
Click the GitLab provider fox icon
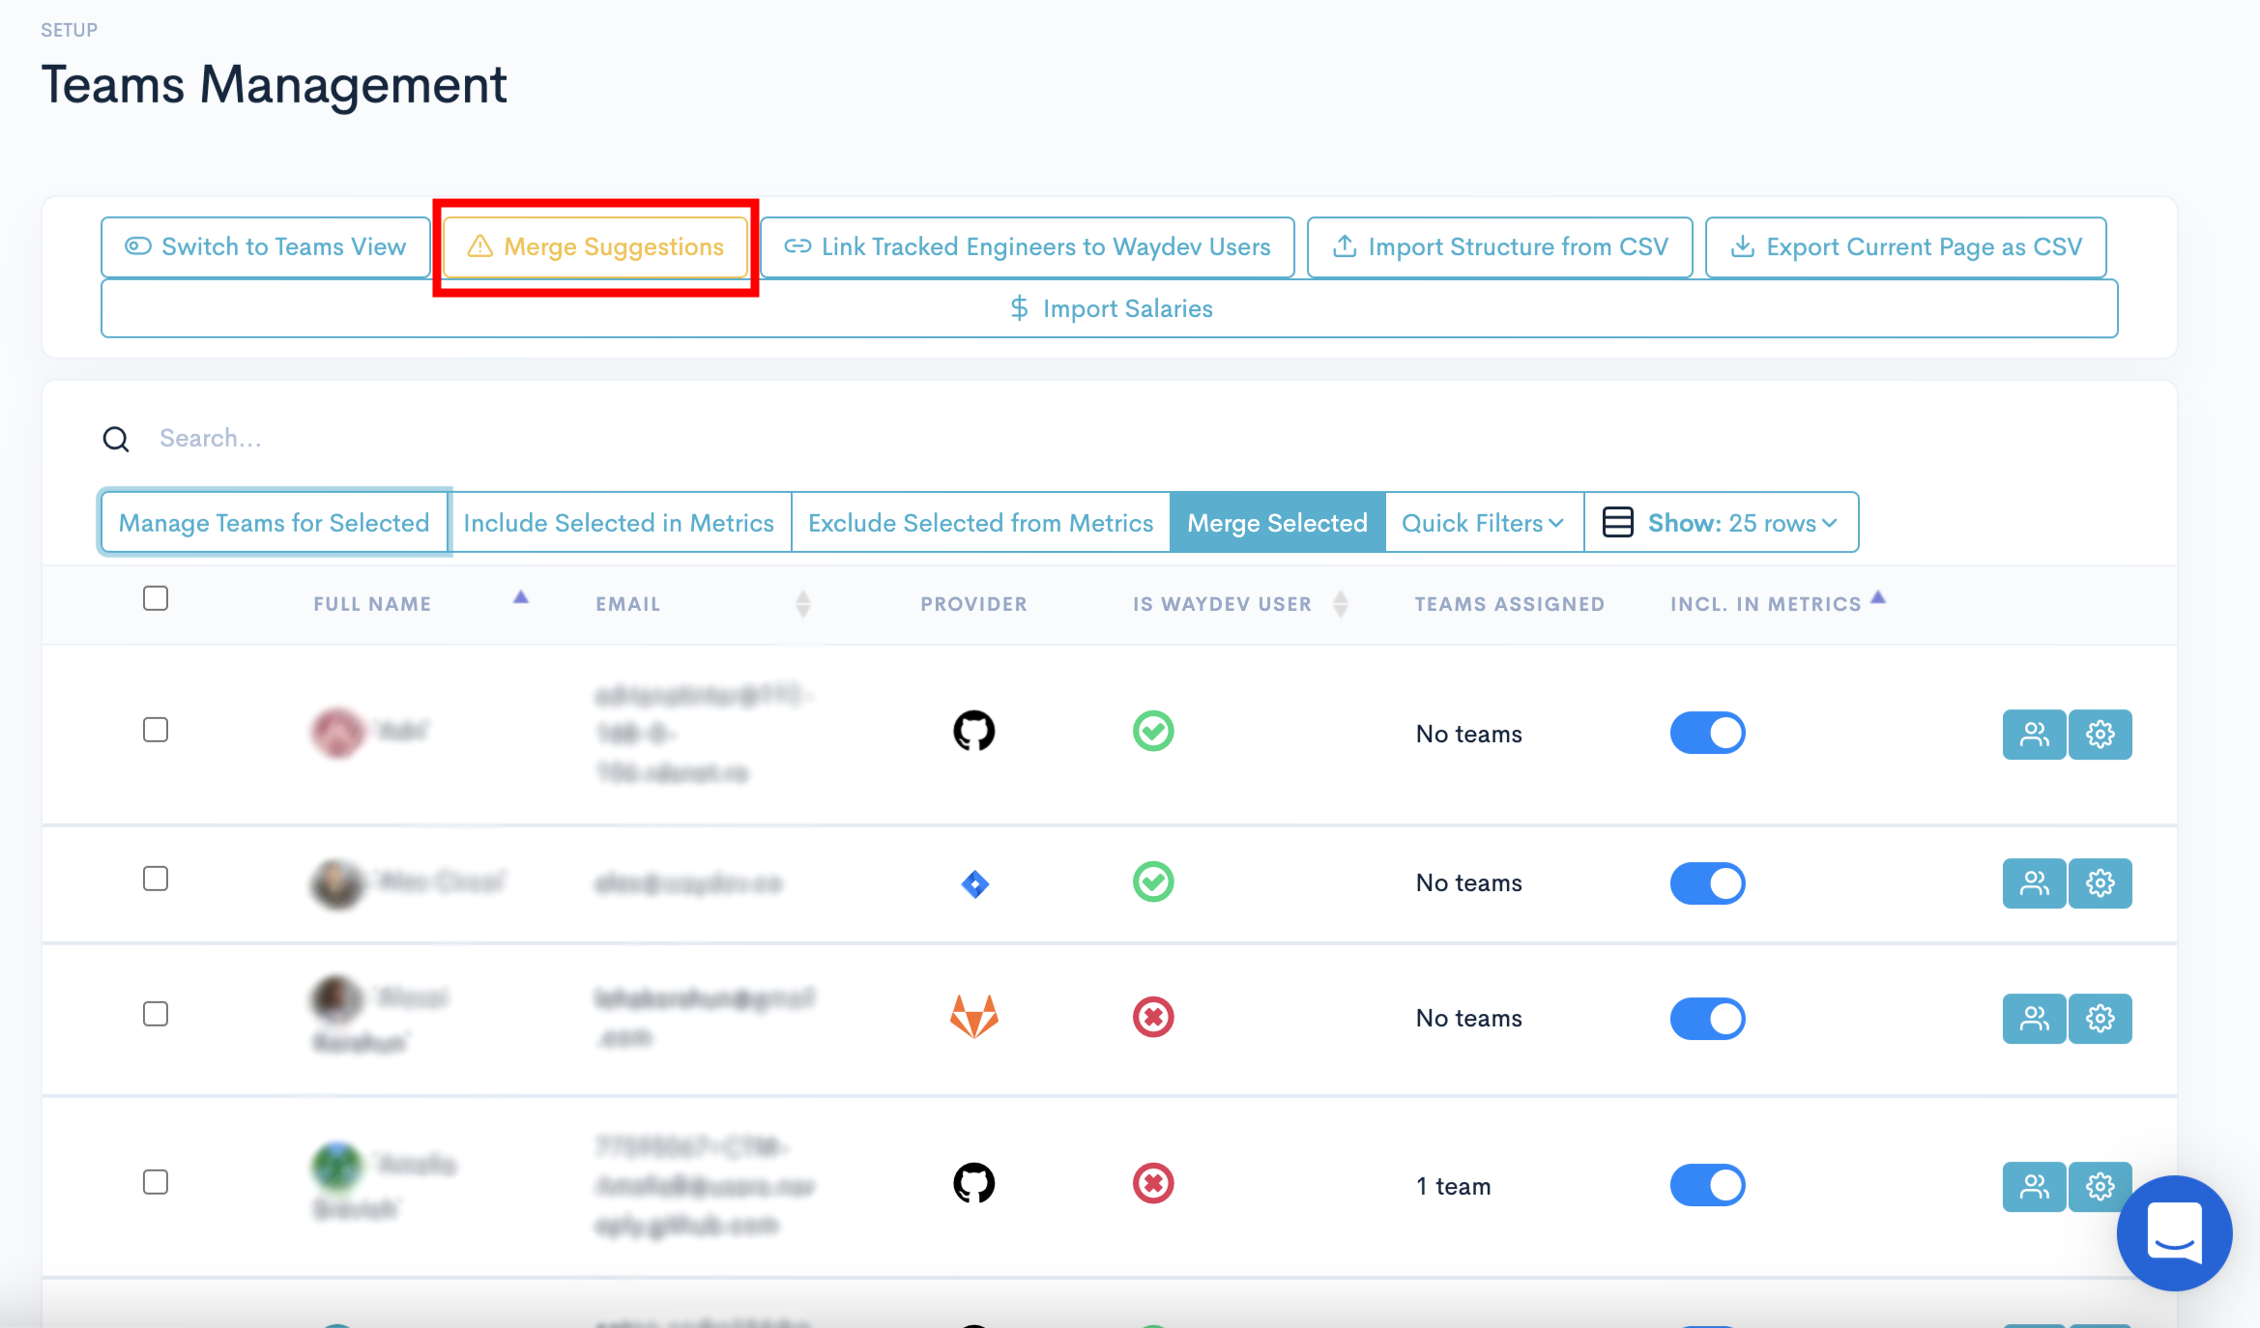[973, 1017]
